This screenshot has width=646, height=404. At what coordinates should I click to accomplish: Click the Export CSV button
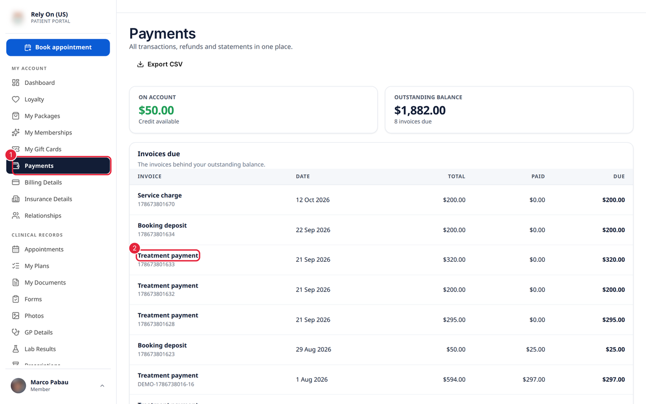[160, 64]
